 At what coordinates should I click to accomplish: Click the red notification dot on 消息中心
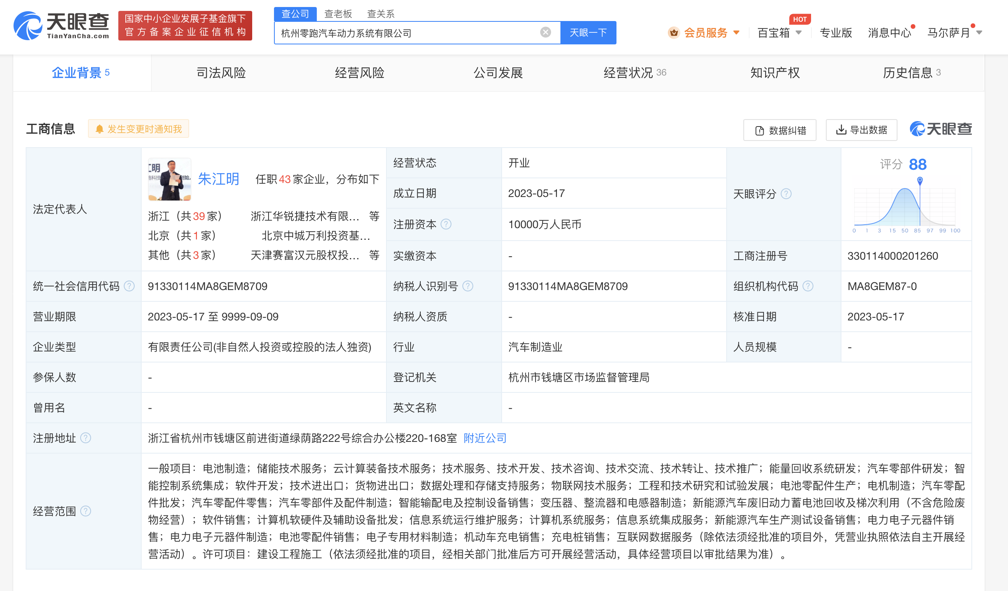click(x=913, y=26)
